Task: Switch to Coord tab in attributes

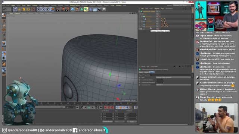Action: point(146,72)
